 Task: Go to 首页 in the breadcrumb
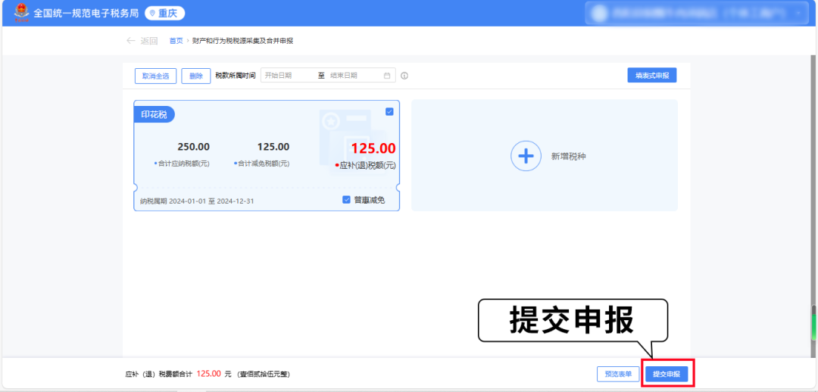176,41
